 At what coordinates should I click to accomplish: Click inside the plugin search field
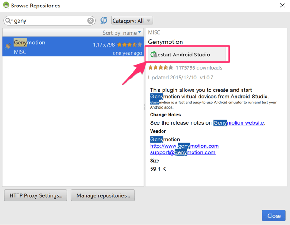[50, 20]
